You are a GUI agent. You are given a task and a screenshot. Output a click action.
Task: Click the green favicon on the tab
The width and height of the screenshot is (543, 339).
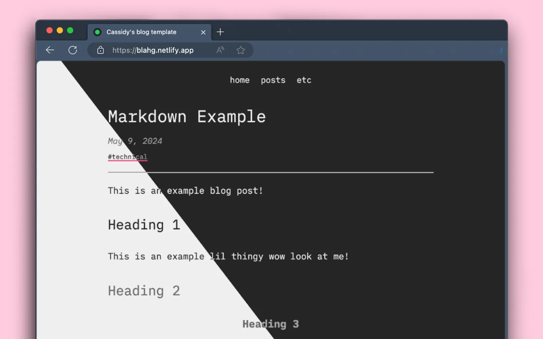(97, 32)
